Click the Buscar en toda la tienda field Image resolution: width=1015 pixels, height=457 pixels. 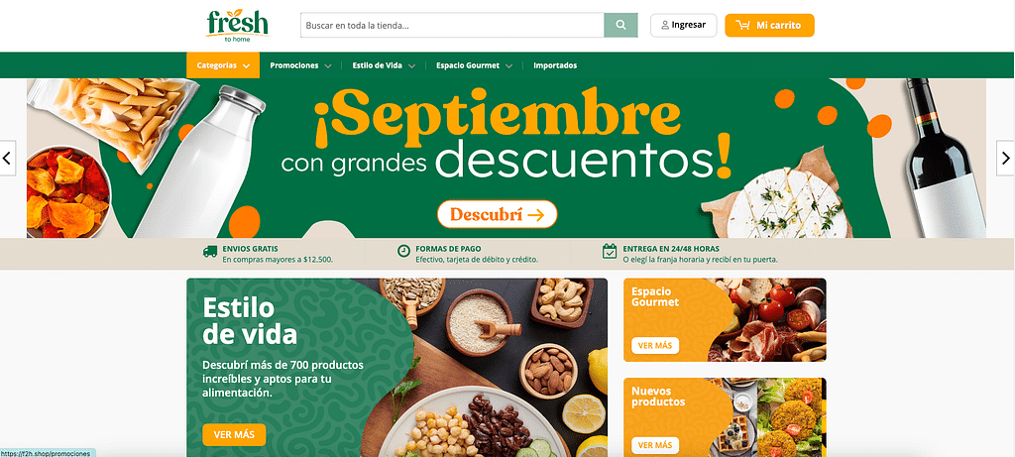452,25
